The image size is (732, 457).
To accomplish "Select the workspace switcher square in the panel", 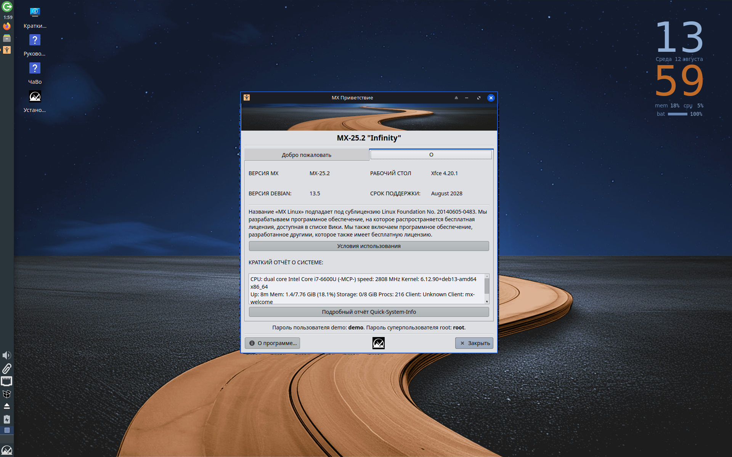I will (x=7, y=430).
